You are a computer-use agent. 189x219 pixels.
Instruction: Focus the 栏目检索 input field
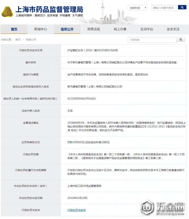pyautogui.click(x=152, y=40)
